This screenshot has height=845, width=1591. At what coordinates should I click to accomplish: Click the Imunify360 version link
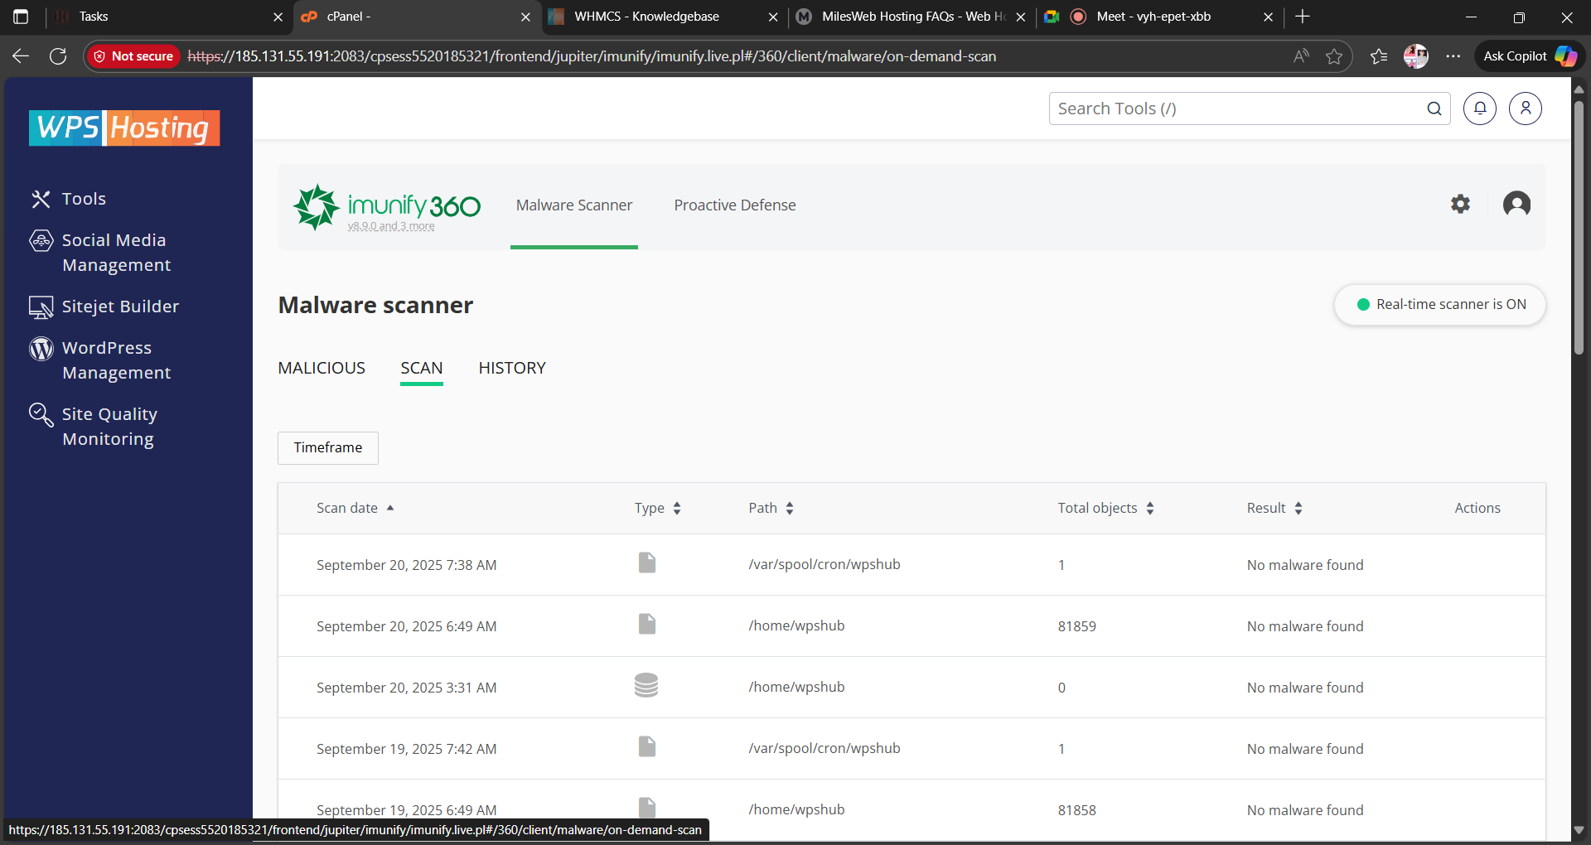[x=390, y=226]
